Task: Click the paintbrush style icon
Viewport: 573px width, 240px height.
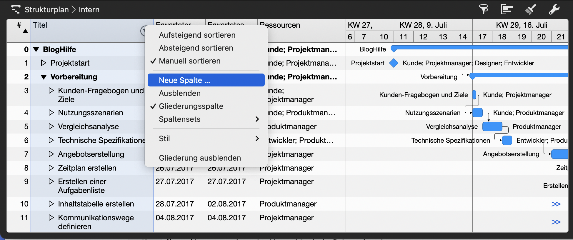Action: (530, 9)
